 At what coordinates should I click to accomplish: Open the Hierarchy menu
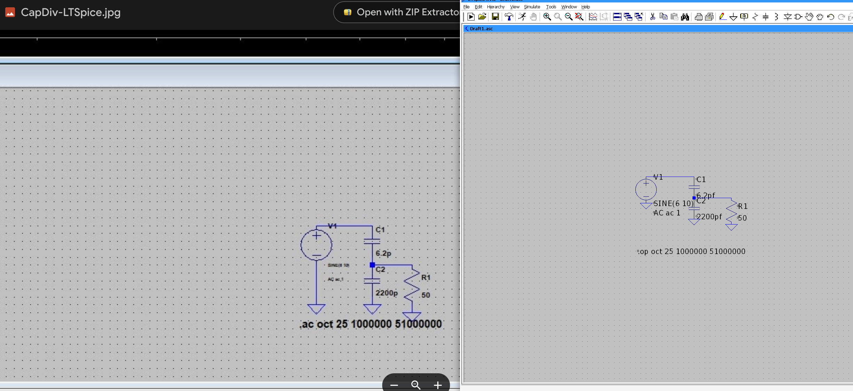coord(496,7)
